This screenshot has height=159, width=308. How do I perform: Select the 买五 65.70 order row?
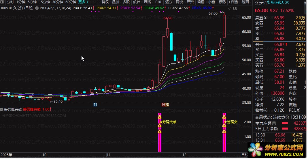(280, 65)
